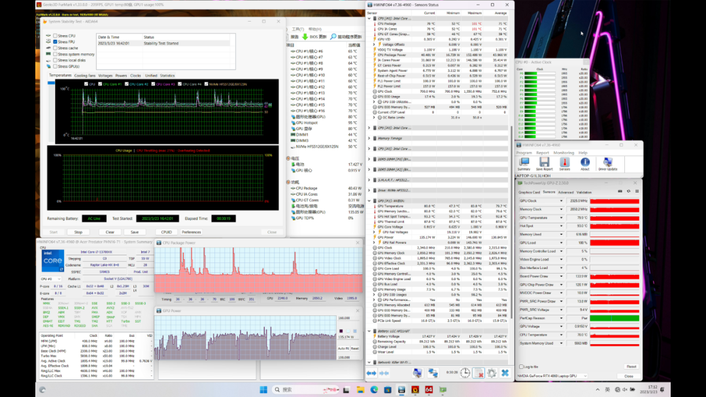The height and width of the screenshot is (397, 706).
Task: Collapse the Battery sensor group in HWiNFO64
Action: point(369,331)
